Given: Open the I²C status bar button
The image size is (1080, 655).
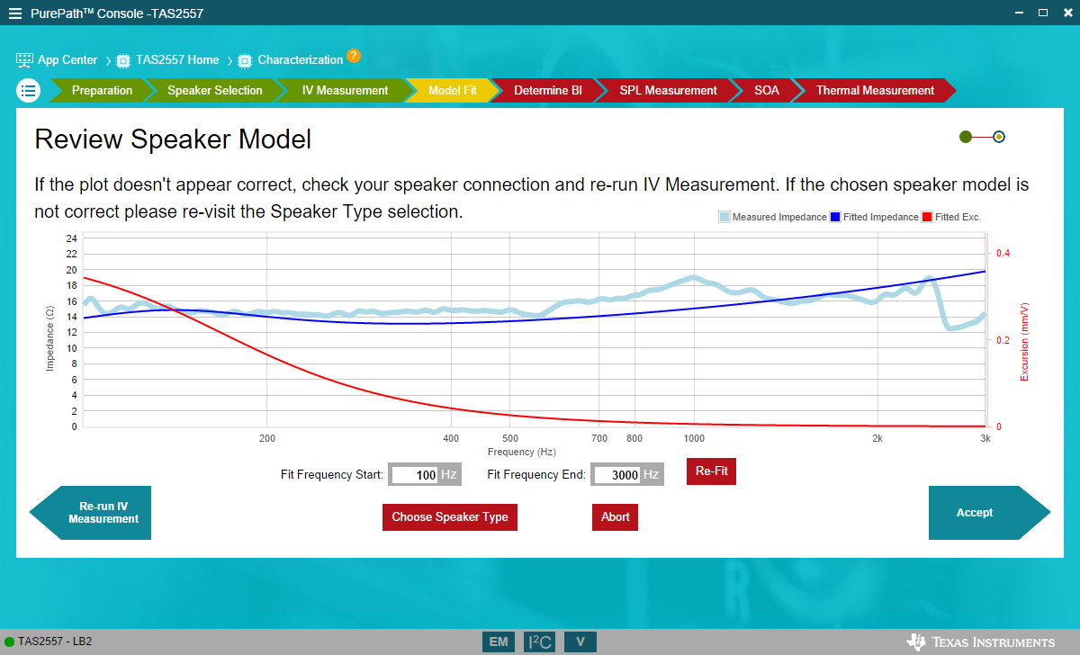Looking at the screenshot, I should (x=540, y=642).
